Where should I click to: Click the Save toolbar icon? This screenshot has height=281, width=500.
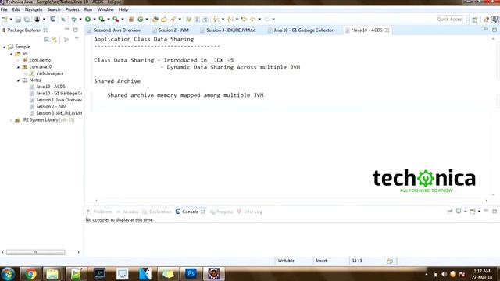[18, 20]
